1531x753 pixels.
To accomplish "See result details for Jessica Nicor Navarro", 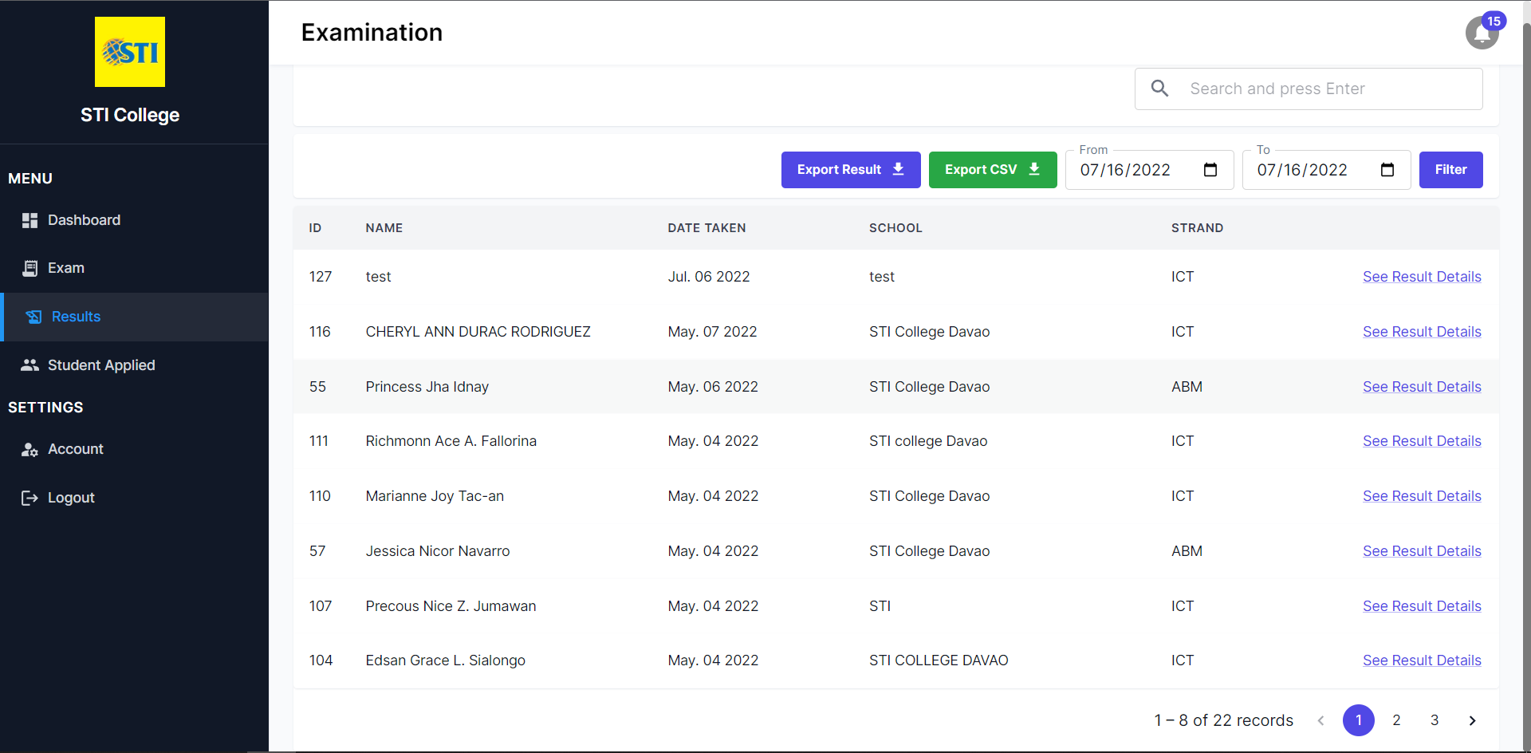I will [x=1422, y=551].
